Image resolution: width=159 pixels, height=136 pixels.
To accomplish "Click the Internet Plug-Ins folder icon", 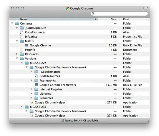I will click(x=36, y=89).
